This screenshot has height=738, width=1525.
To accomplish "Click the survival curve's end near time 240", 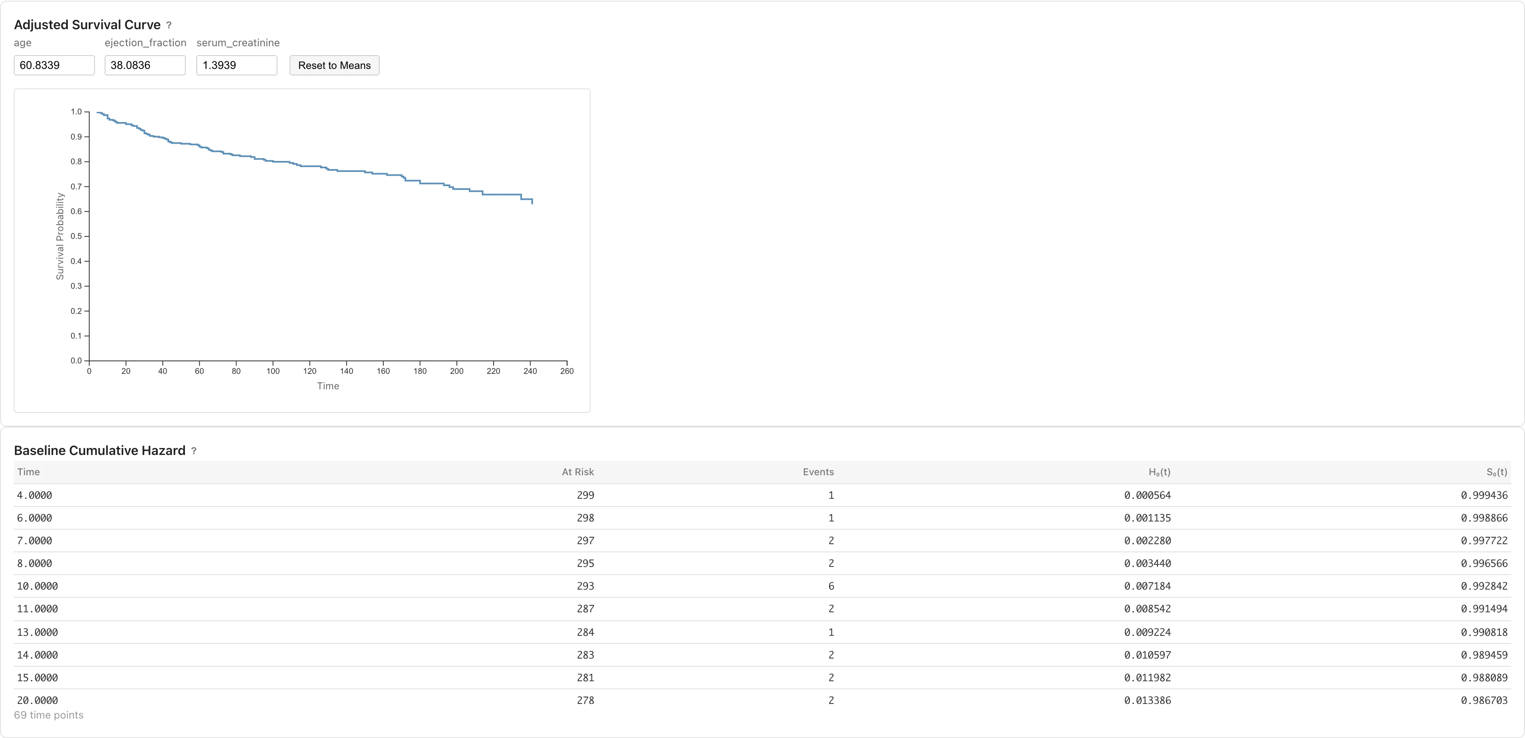I will point(532,201).
